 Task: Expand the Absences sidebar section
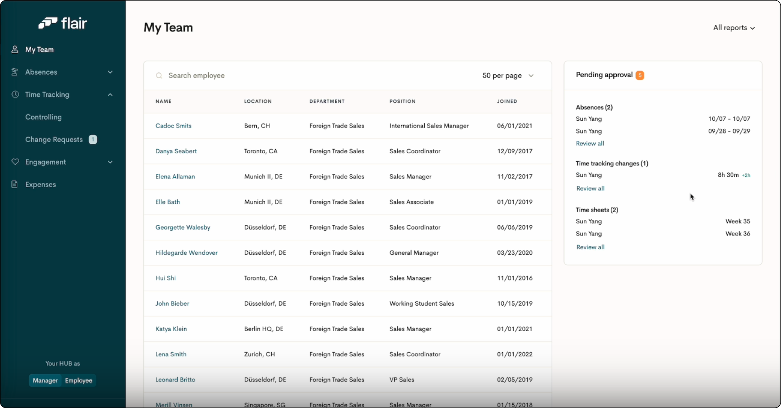110,72
